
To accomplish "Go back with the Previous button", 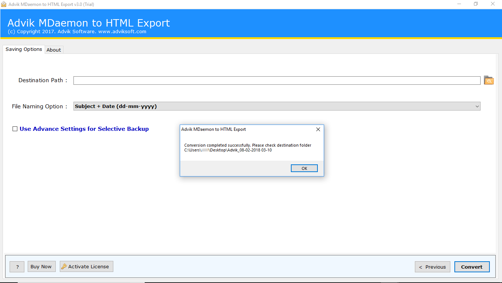I will 432,267.
